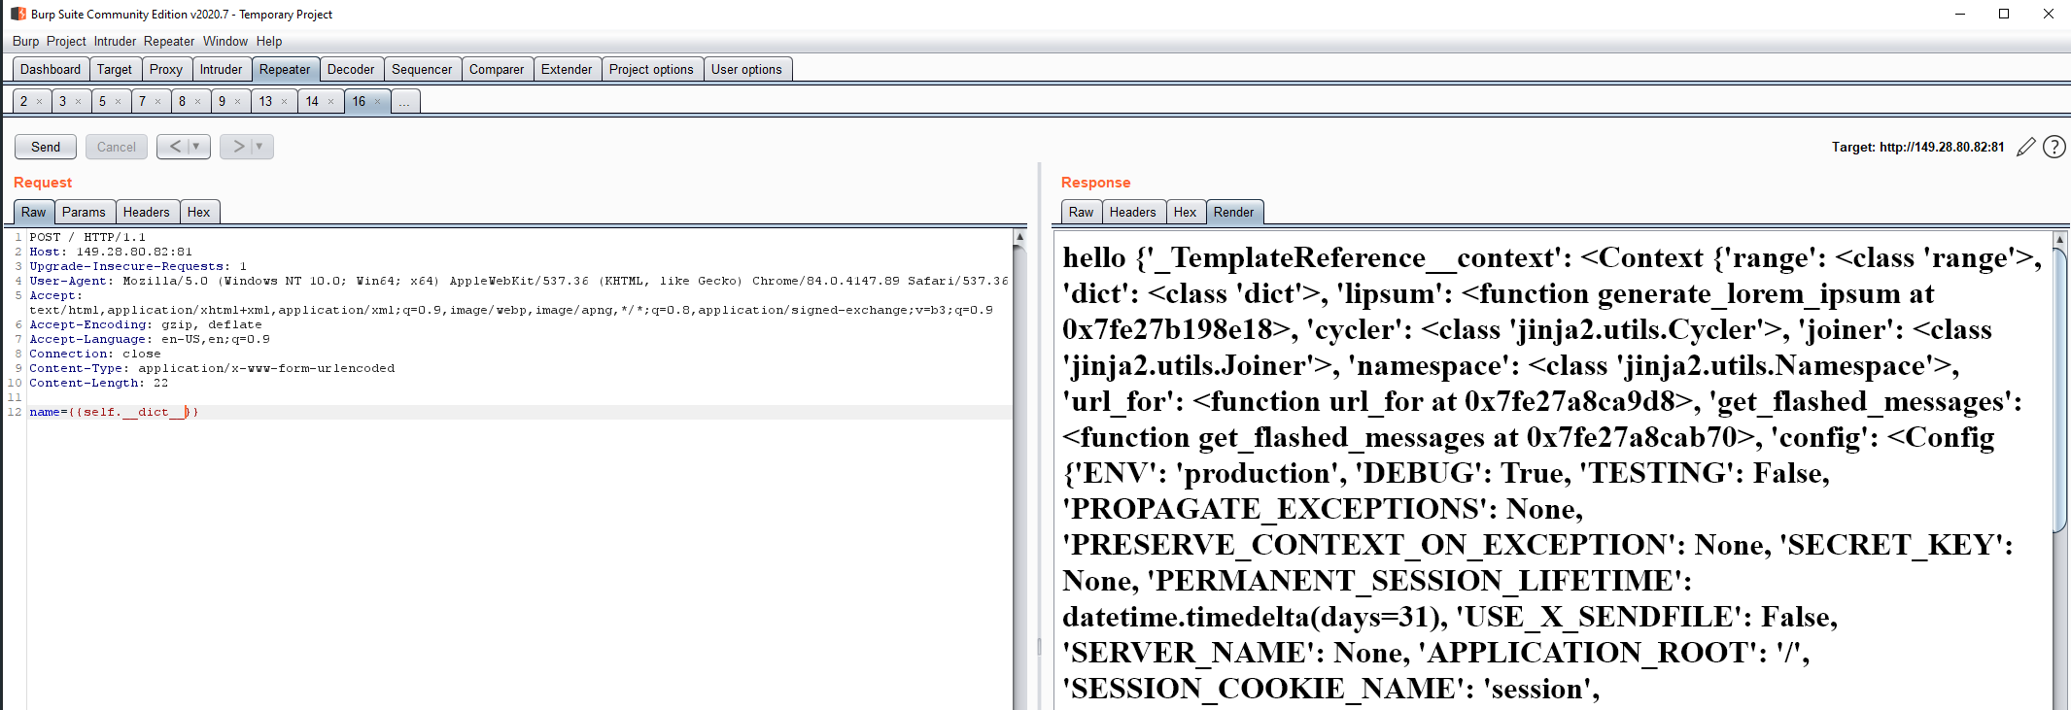Open the Window menu
Viewport: 2071px width, 710px height.
click(x=225, y=41)
